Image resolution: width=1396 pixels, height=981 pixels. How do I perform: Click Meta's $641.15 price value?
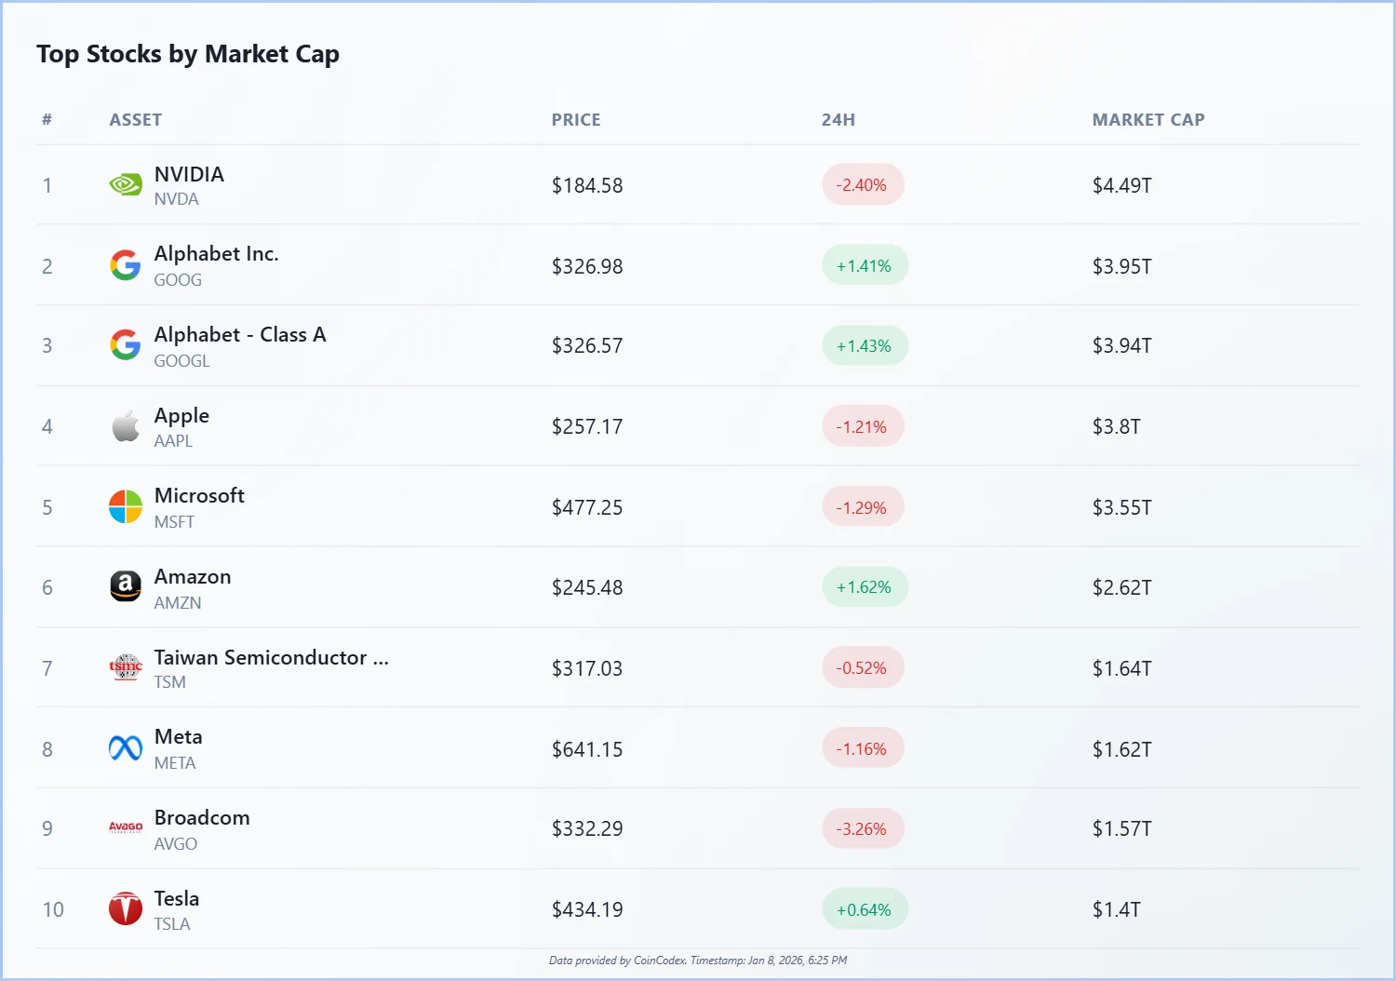pyautogui.click(x=587, y=749)
